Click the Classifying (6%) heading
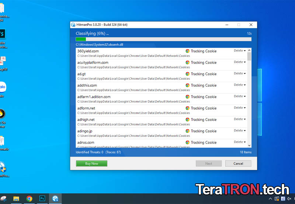The height and width of the screenshot is (204, 295). click(92, 34)
